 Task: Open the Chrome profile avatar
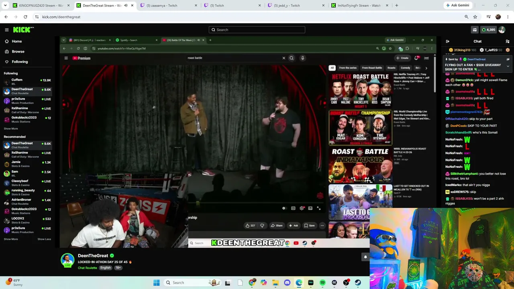(x=498, y=17)
